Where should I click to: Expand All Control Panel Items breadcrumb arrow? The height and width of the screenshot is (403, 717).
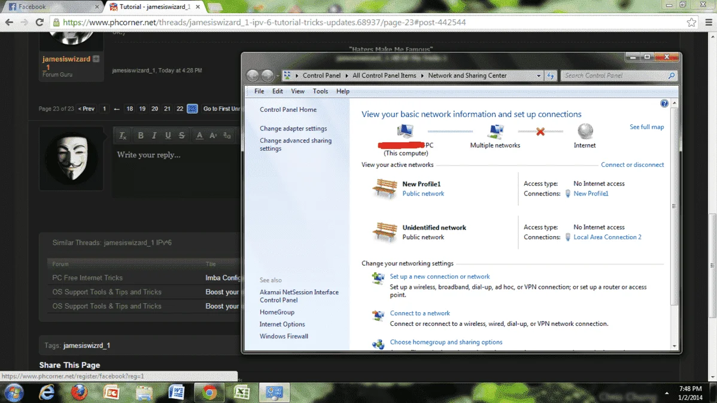click(x=422, y=75)
